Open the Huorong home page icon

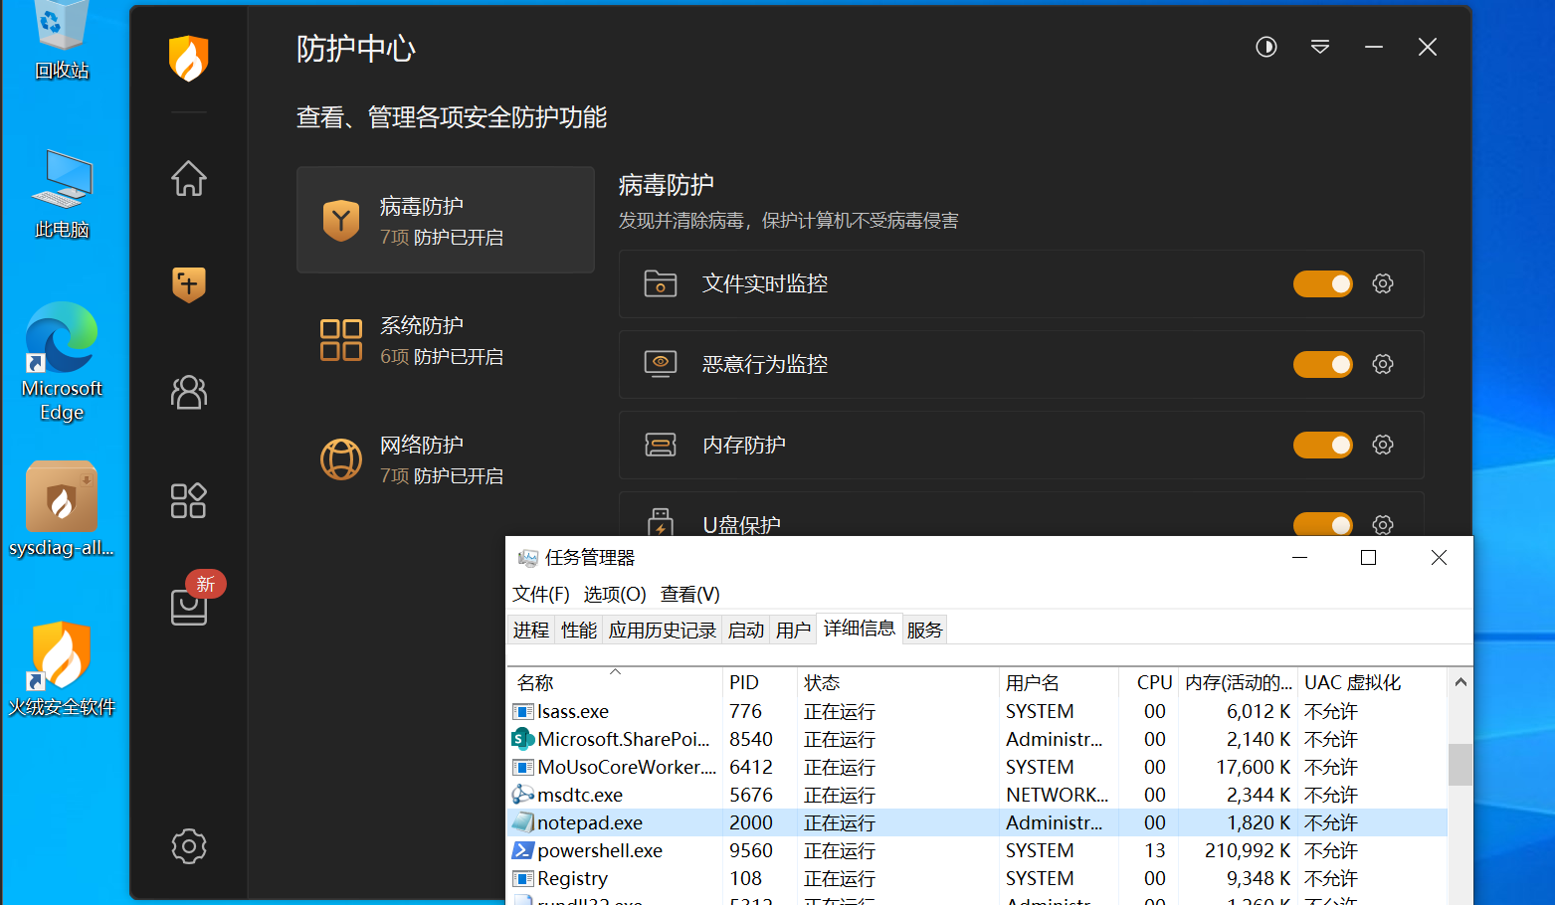coord(188,179)
